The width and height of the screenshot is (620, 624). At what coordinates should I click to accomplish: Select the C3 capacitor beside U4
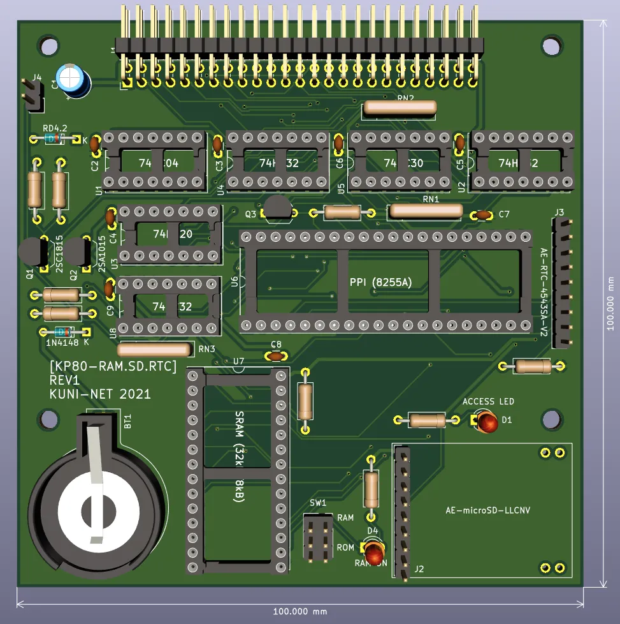coord(218,145)
